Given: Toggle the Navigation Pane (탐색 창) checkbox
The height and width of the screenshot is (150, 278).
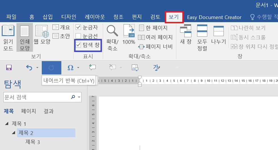Looking at the screenshot, I should [78, 45].
